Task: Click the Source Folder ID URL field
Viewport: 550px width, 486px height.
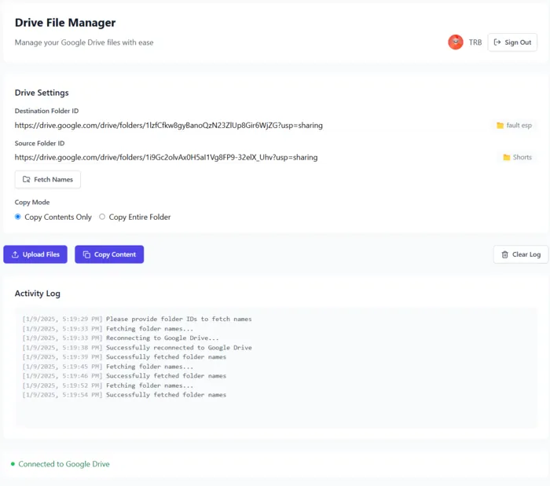Action: tap(166, 157)
